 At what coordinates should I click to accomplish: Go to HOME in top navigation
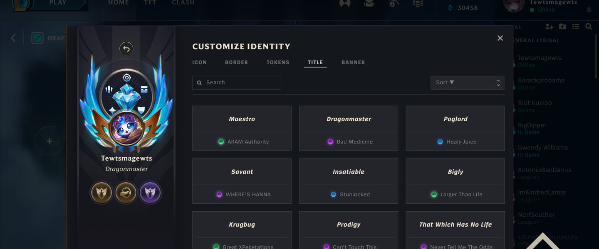coord(119,3)
